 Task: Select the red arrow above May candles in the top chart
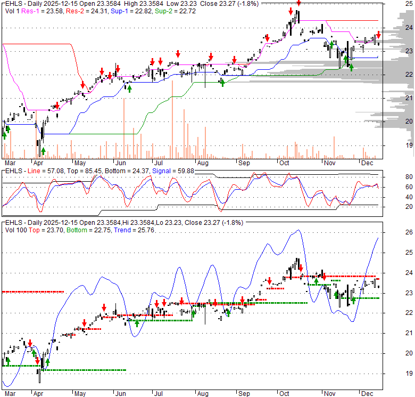(x=82, y=85)
